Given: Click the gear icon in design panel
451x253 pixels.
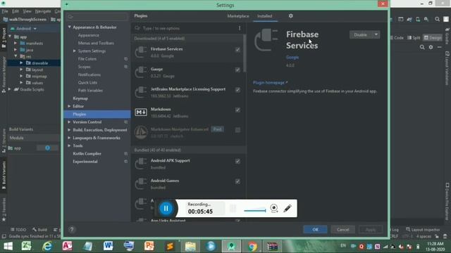Looking at the screenshot, I should (x=431, y=47).
